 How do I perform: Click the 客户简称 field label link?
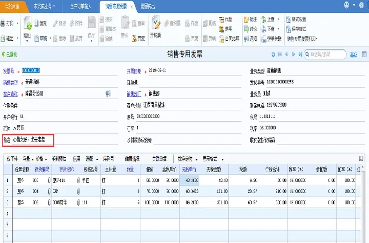pos(10,93)
